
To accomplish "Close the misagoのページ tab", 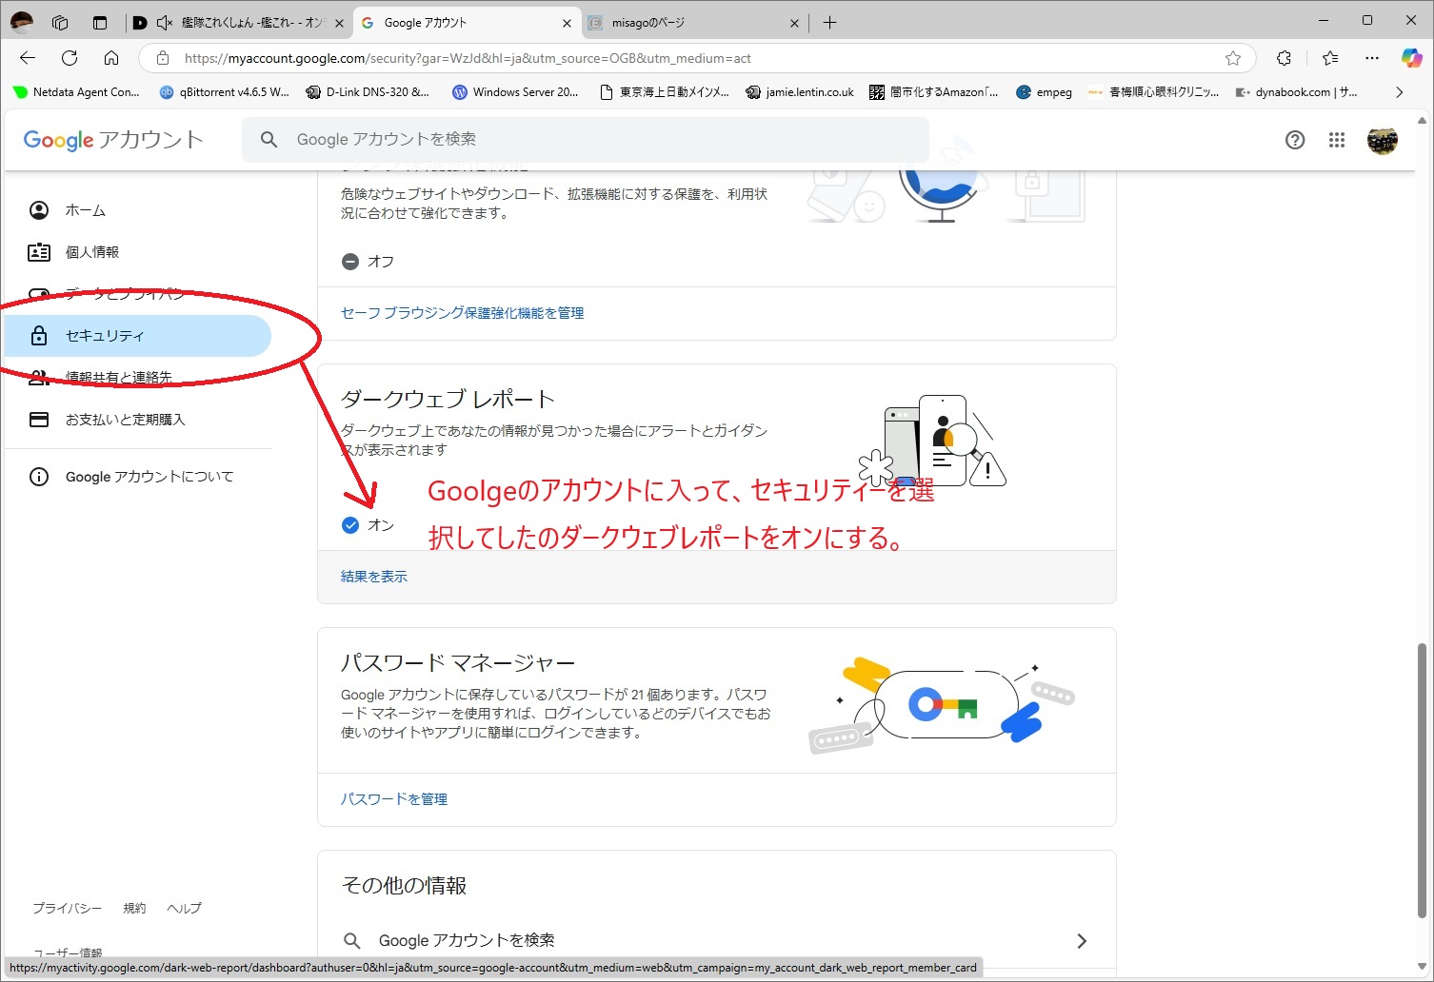I will pyautogui.click(x=794, y=23).
